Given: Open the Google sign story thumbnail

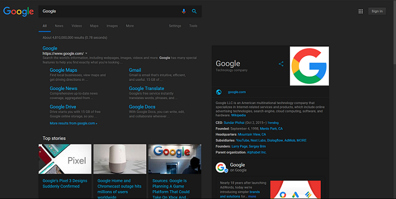Looking at the screenshot, I should point(175,159).
